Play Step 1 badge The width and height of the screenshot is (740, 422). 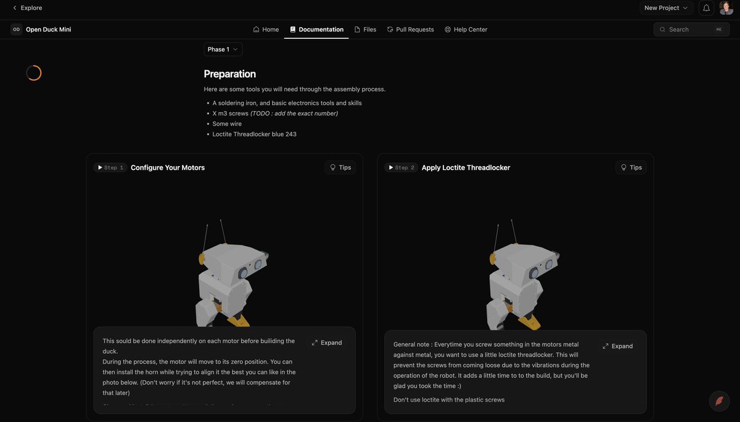point(110,167)
